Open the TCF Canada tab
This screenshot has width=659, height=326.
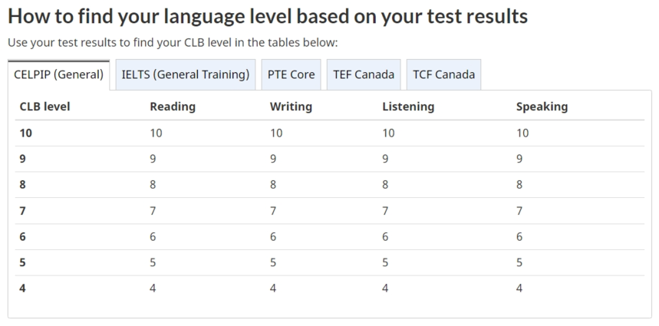point(443,75)
